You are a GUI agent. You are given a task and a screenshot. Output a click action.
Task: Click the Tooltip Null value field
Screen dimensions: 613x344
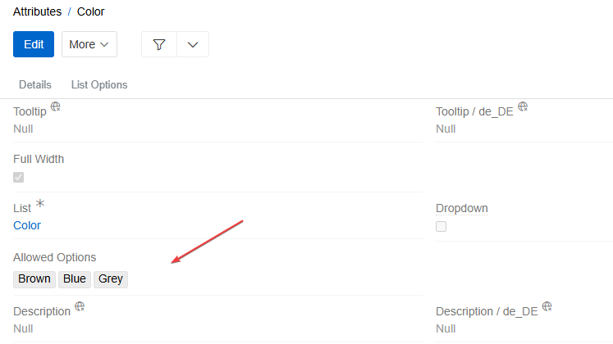coord(23,129)
